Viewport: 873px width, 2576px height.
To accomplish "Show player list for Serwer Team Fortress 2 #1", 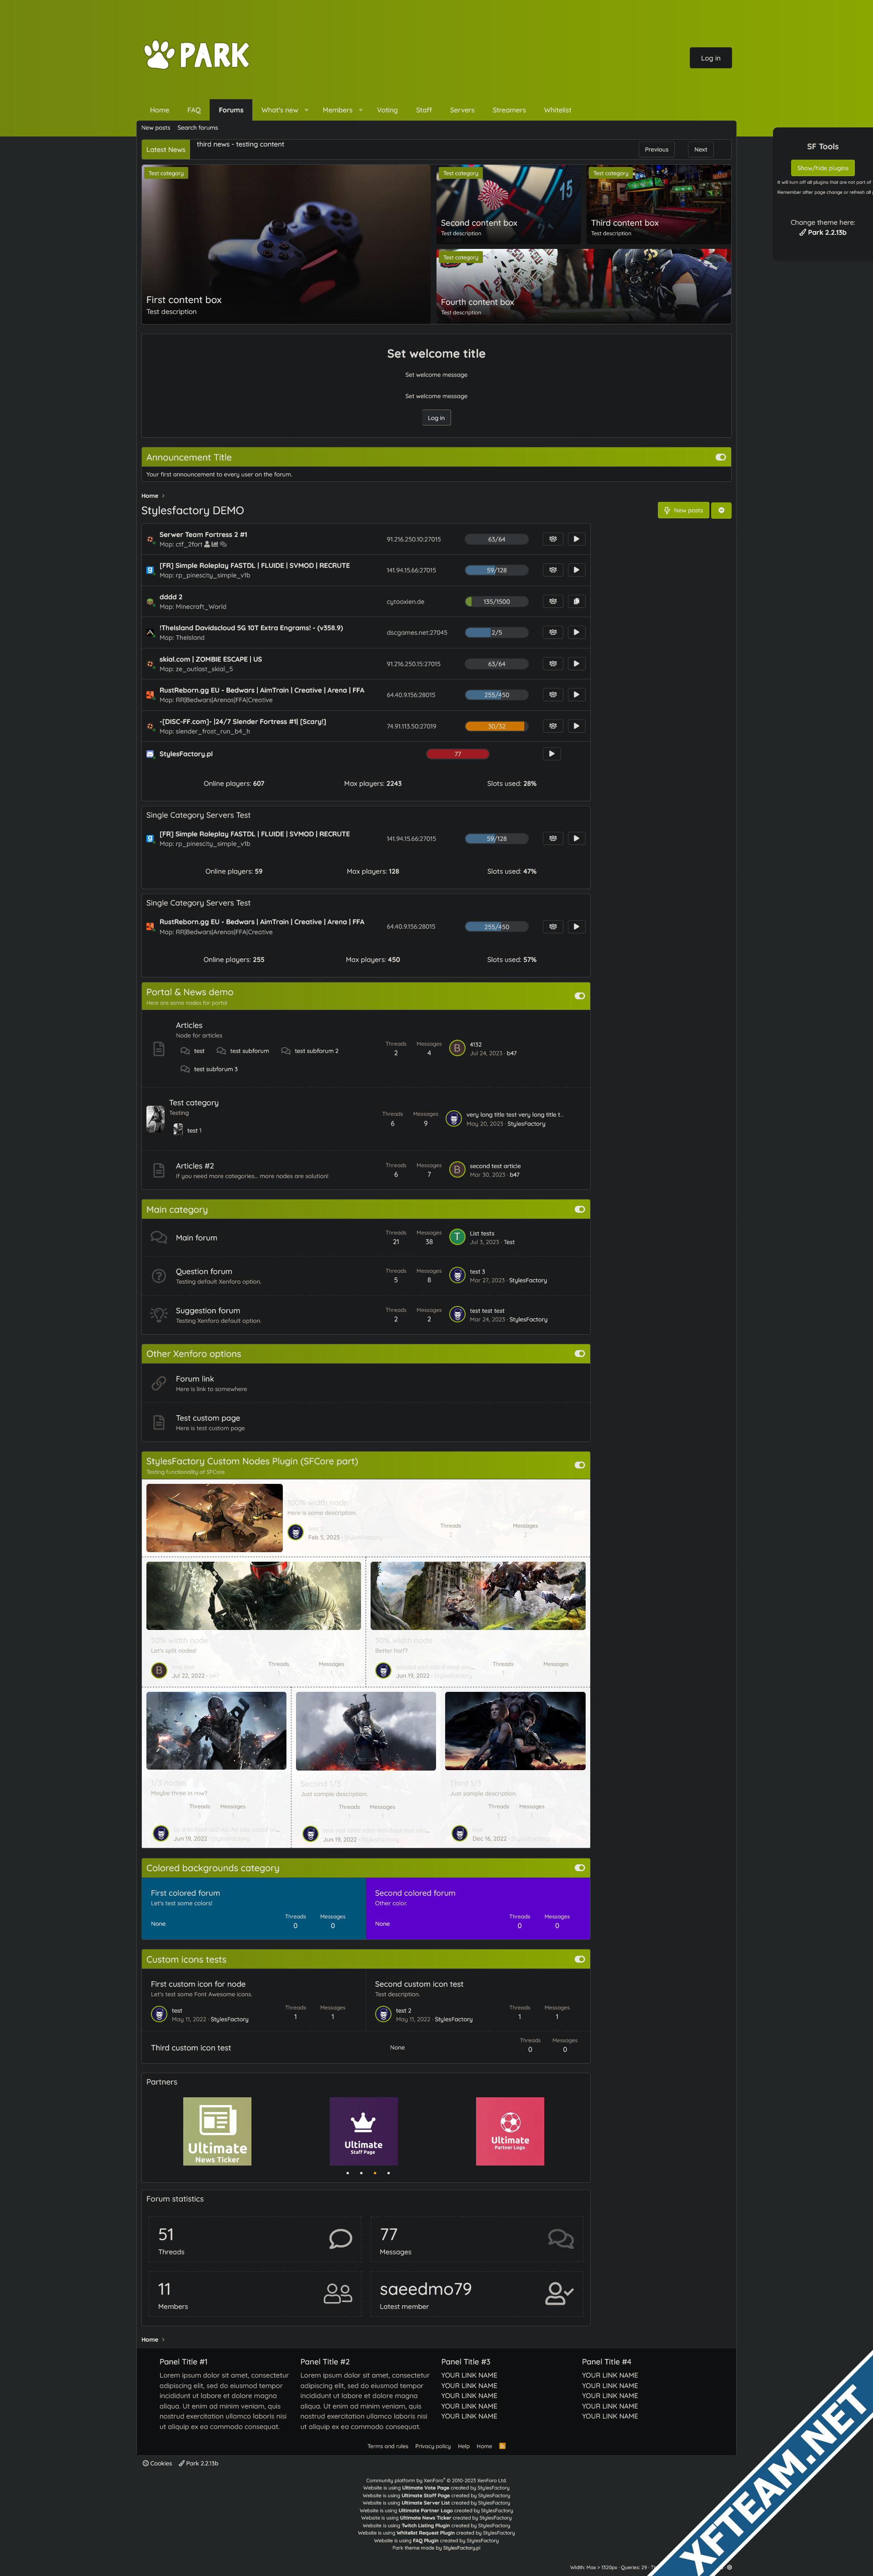I will pyautogui.click(x=552, y=539).
